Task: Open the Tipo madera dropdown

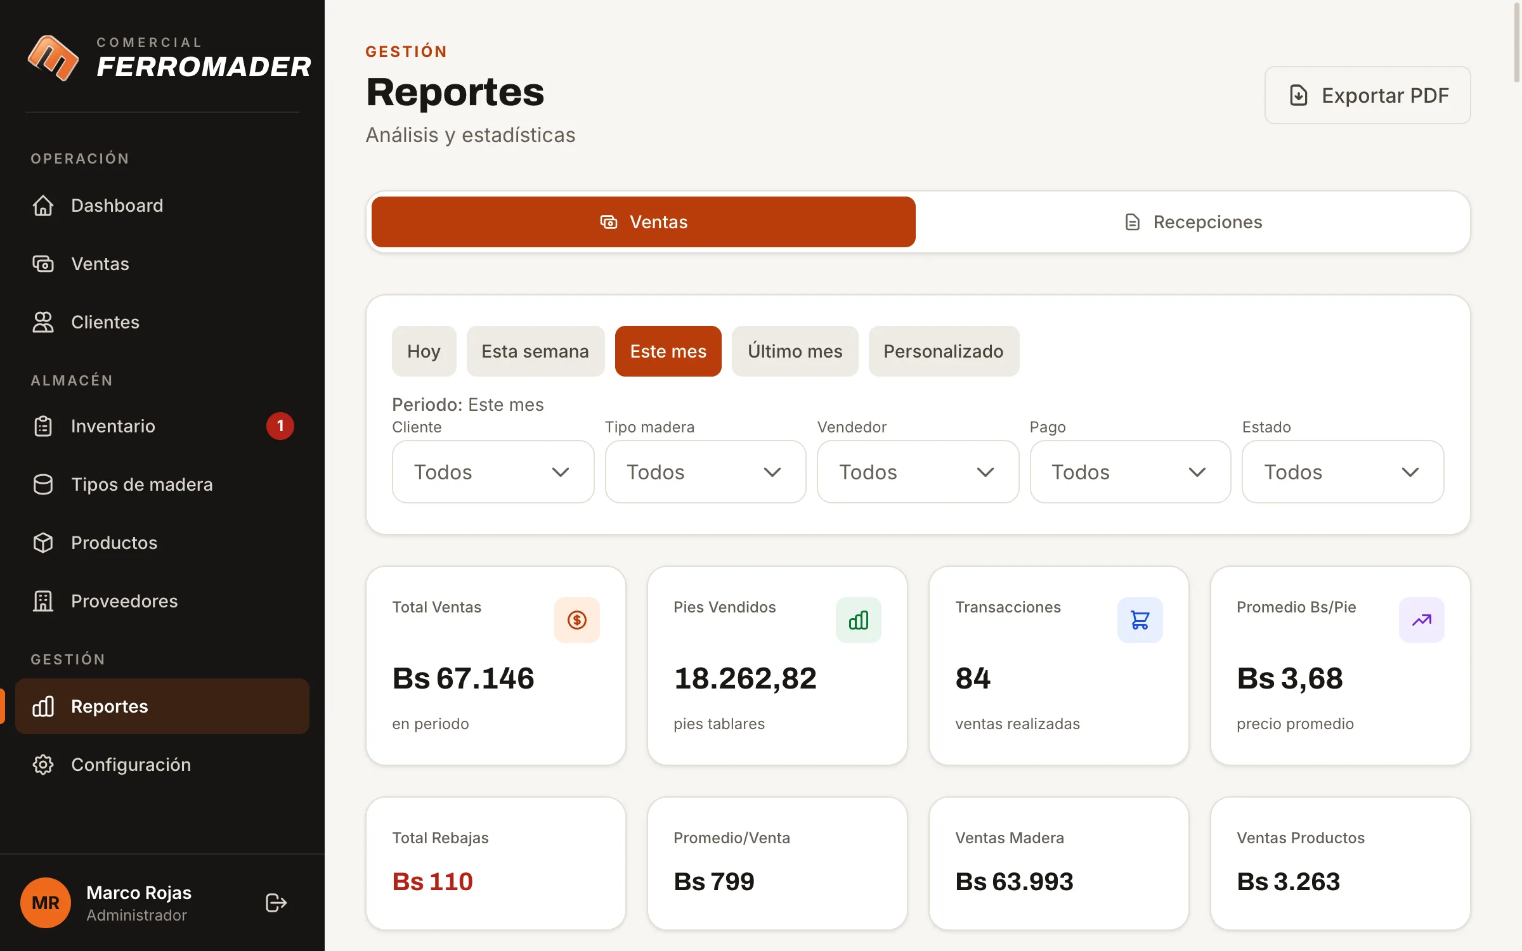Action: [705, 472]
